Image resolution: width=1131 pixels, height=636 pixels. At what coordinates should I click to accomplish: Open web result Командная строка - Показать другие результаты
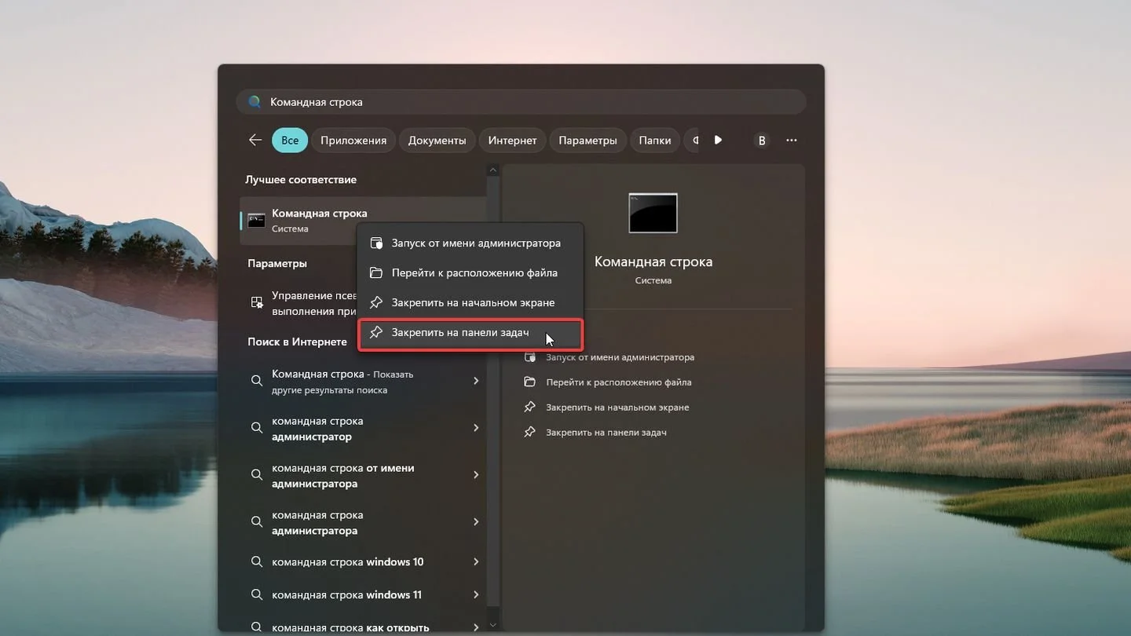(362, 382)
